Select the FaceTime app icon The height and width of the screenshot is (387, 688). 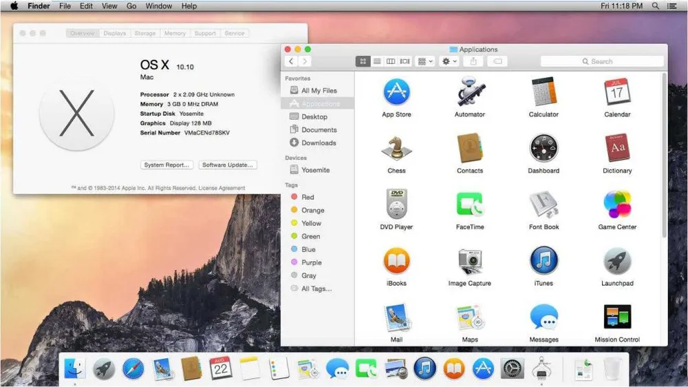coord(470,205)
